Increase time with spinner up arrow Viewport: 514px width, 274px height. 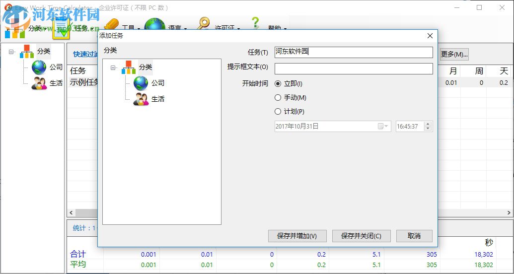(428, 124)
